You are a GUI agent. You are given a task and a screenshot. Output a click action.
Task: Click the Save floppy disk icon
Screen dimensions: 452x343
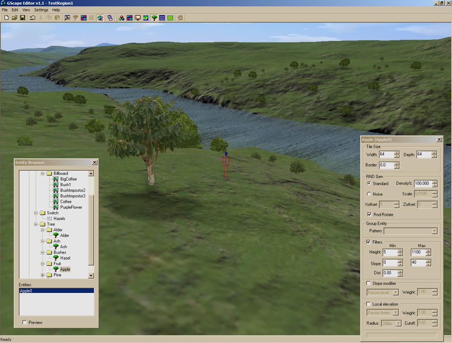click(22, 18)
